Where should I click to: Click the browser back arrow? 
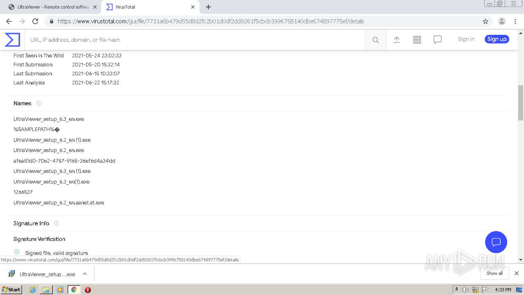pyautogui.click(x=9, y=21)
